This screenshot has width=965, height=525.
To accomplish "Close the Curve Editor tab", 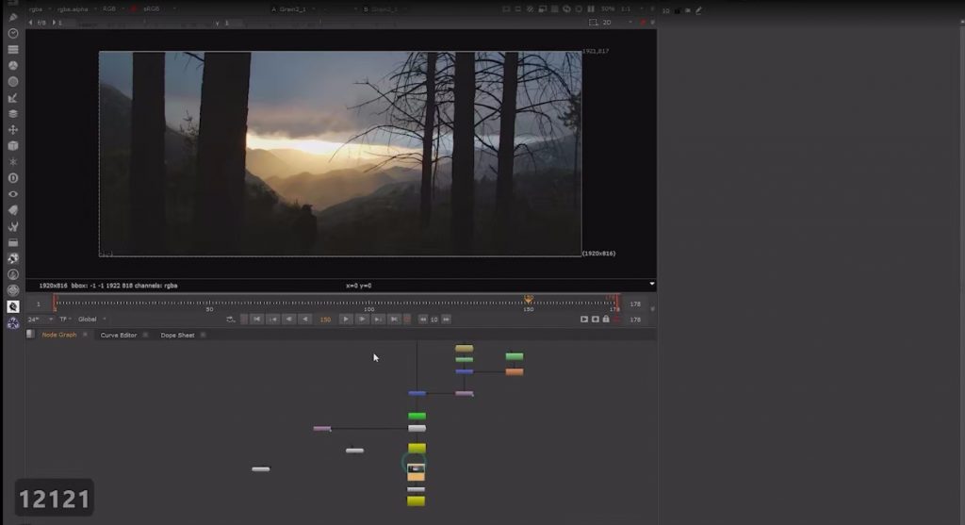I will (x=145, y=335).
